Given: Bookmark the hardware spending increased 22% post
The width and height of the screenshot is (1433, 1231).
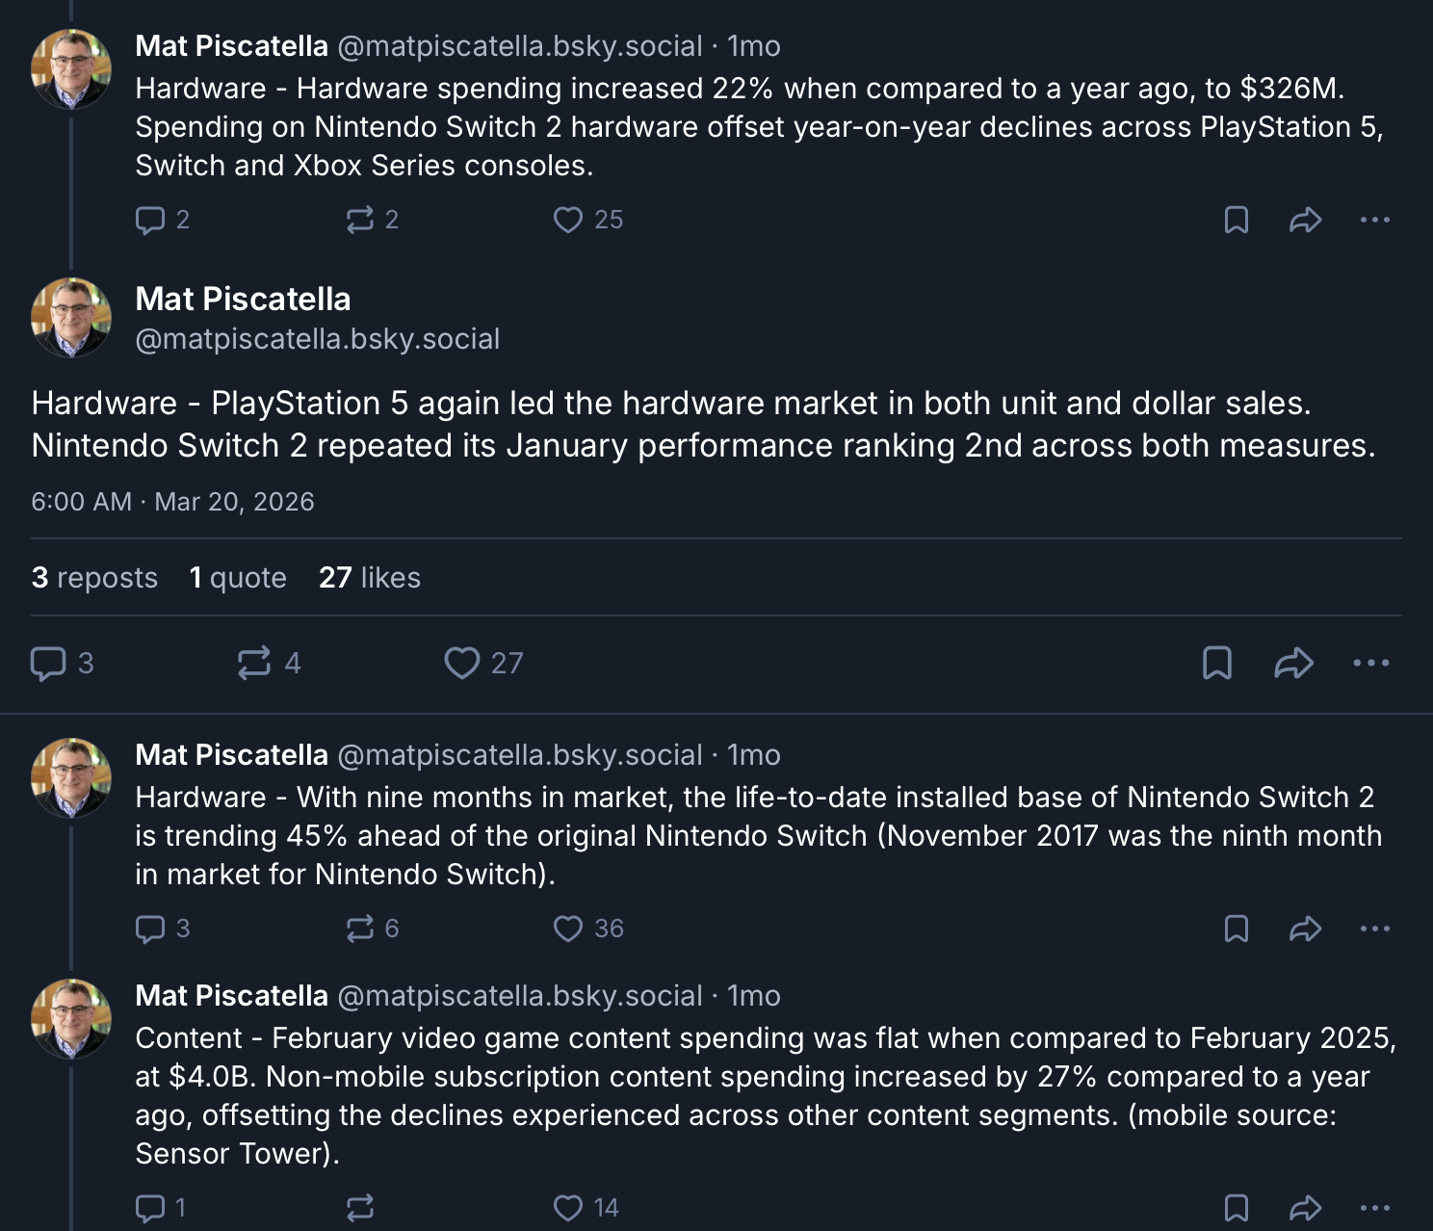Looking at the screenshot, I should click(x=1236, y=221).
